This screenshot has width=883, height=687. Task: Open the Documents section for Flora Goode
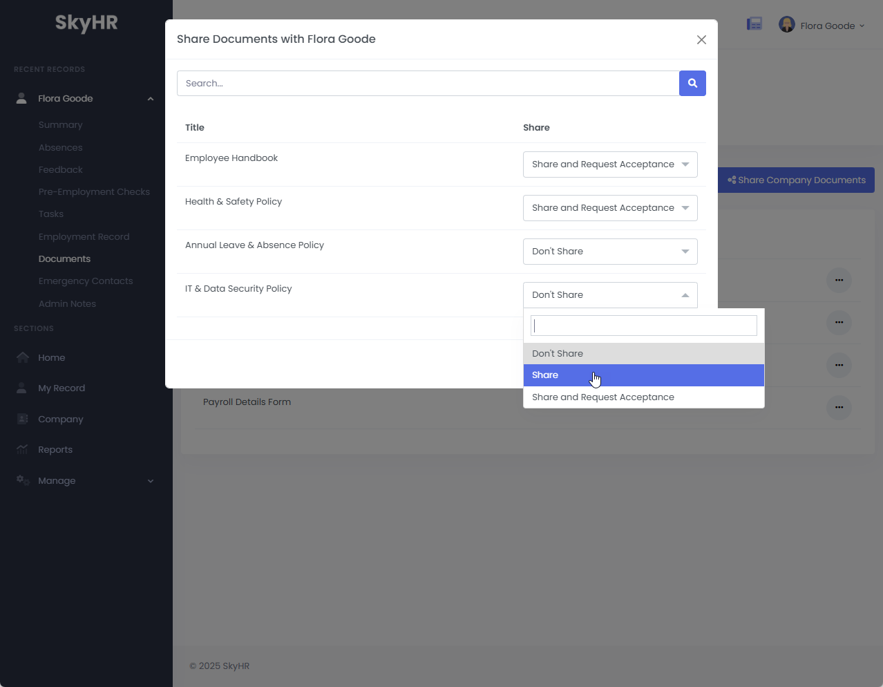click(x=64, y=258)
